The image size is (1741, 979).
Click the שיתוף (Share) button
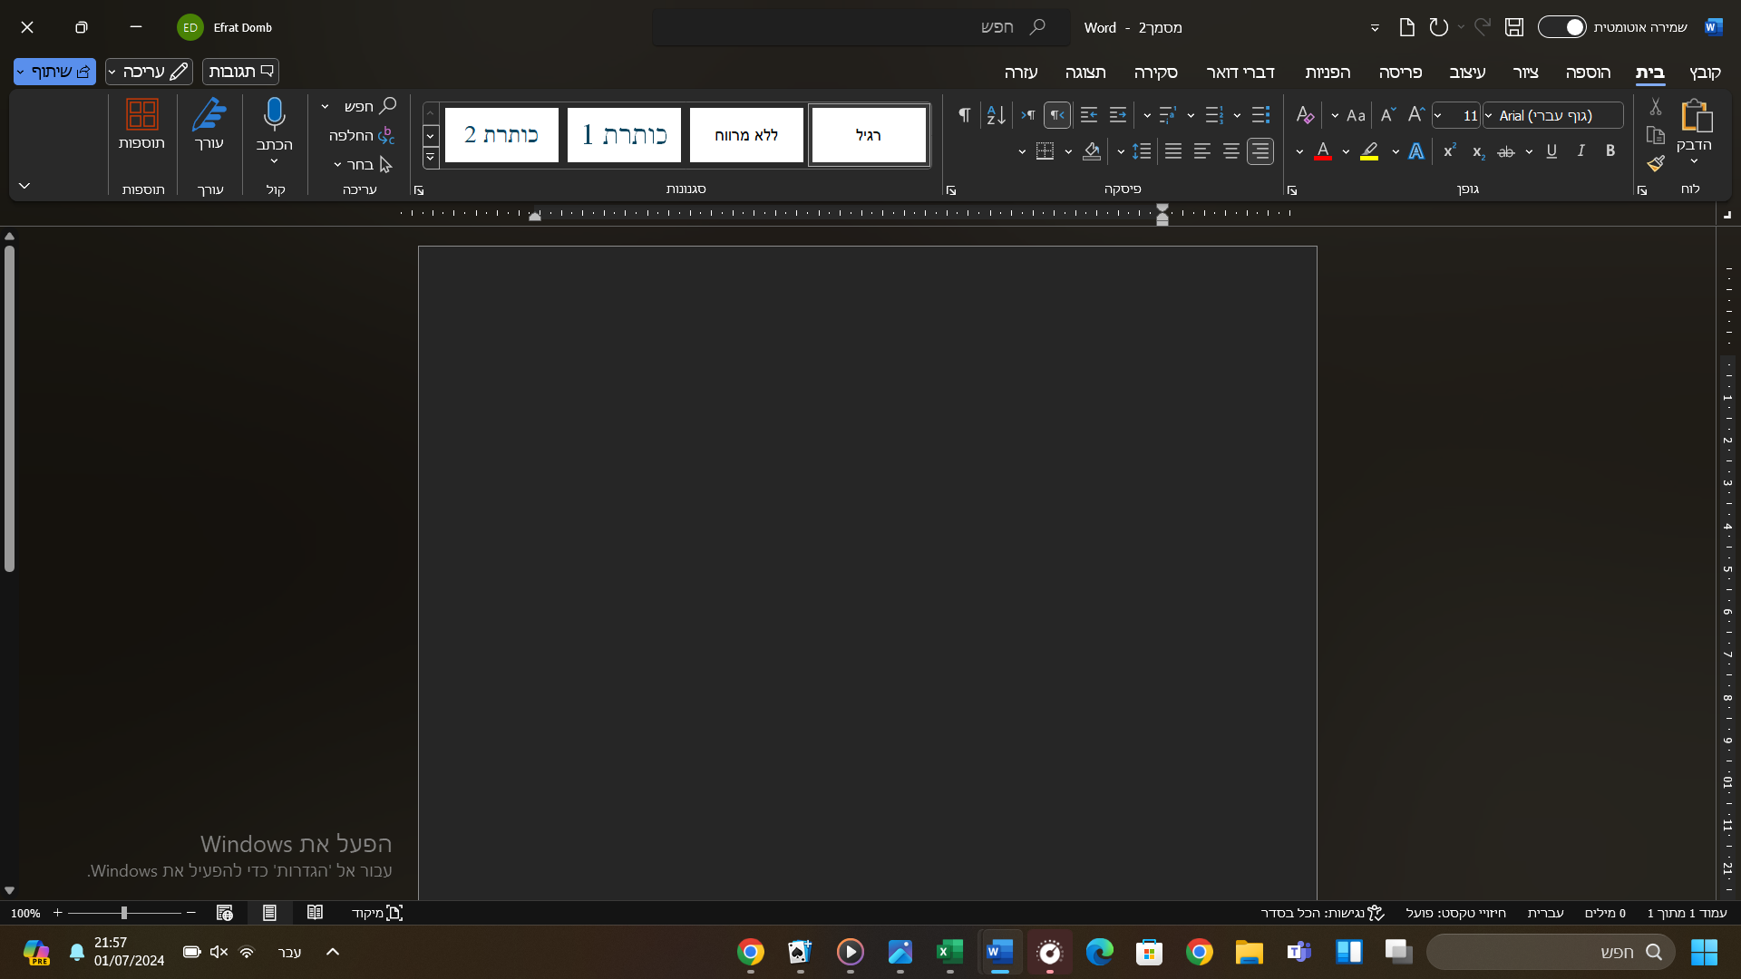coord(60,72)
